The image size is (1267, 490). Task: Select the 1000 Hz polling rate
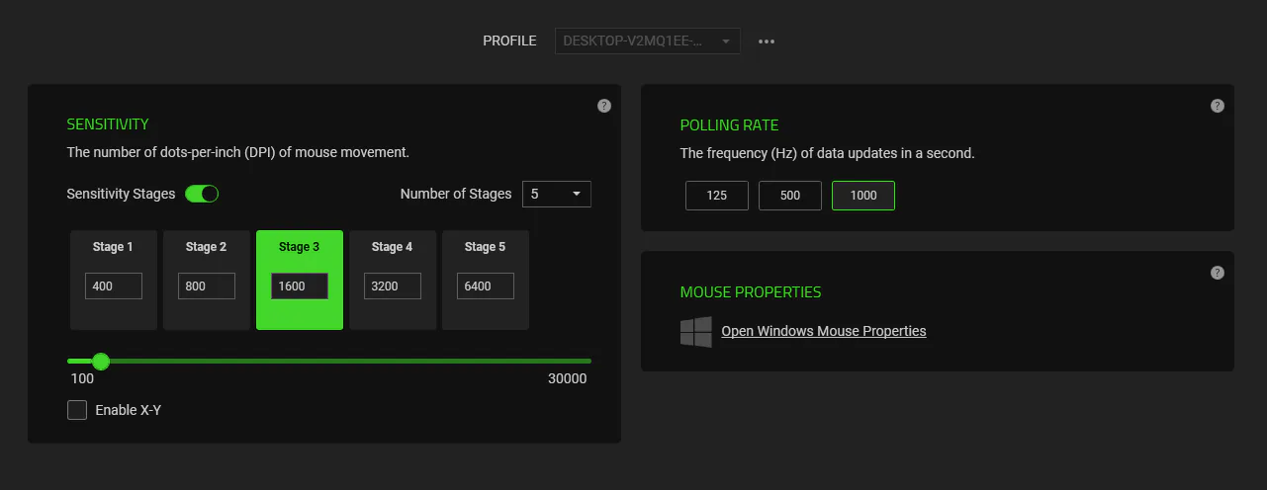click(x=863, y=196)
